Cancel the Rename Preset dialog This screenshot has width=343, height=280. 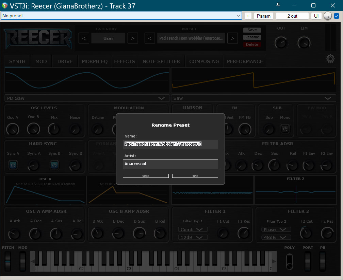(x=146, y=176)
